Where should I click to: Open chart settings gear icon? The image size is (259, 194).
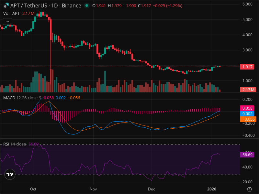[249, 189]
